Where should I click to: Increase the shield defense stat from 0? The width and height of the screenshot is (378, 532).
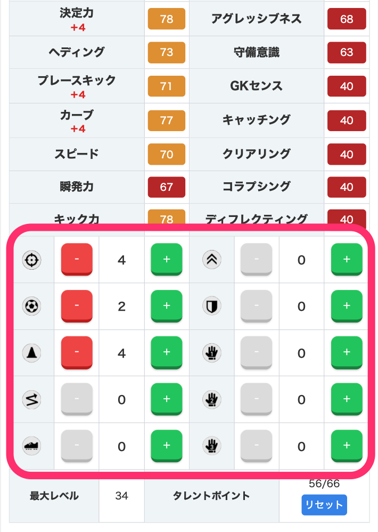coord(347,306)
